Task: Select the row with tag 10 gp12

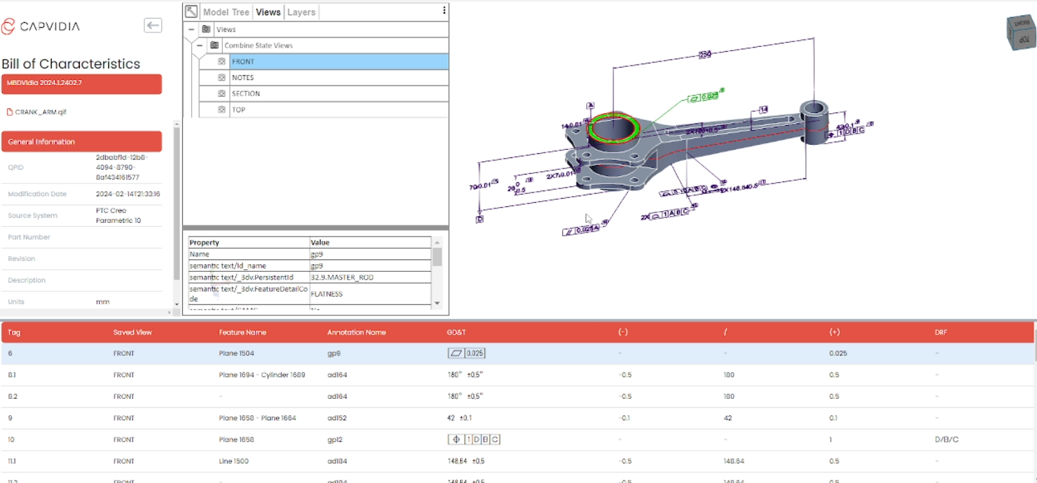Action: (518, 440)
